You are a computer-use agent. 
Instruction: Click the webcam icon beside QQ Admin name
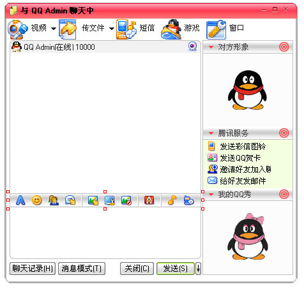pyautogui.click(x=192, y=47)
